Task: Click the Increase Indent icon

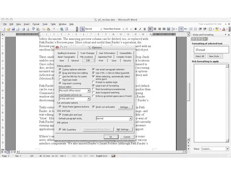Action: tap(205, 29)
